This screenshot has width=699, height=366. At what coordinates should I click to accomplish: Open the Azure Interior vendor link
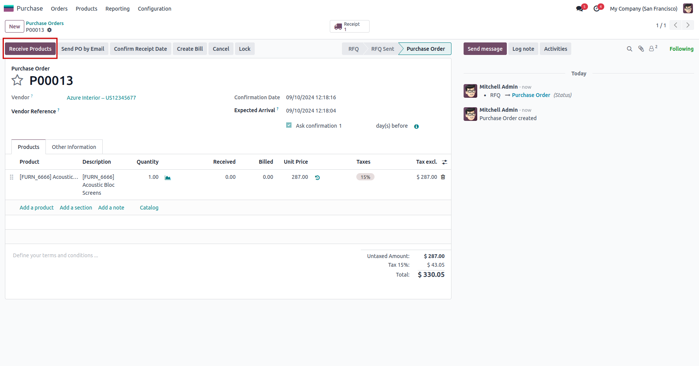pos(101,98)
